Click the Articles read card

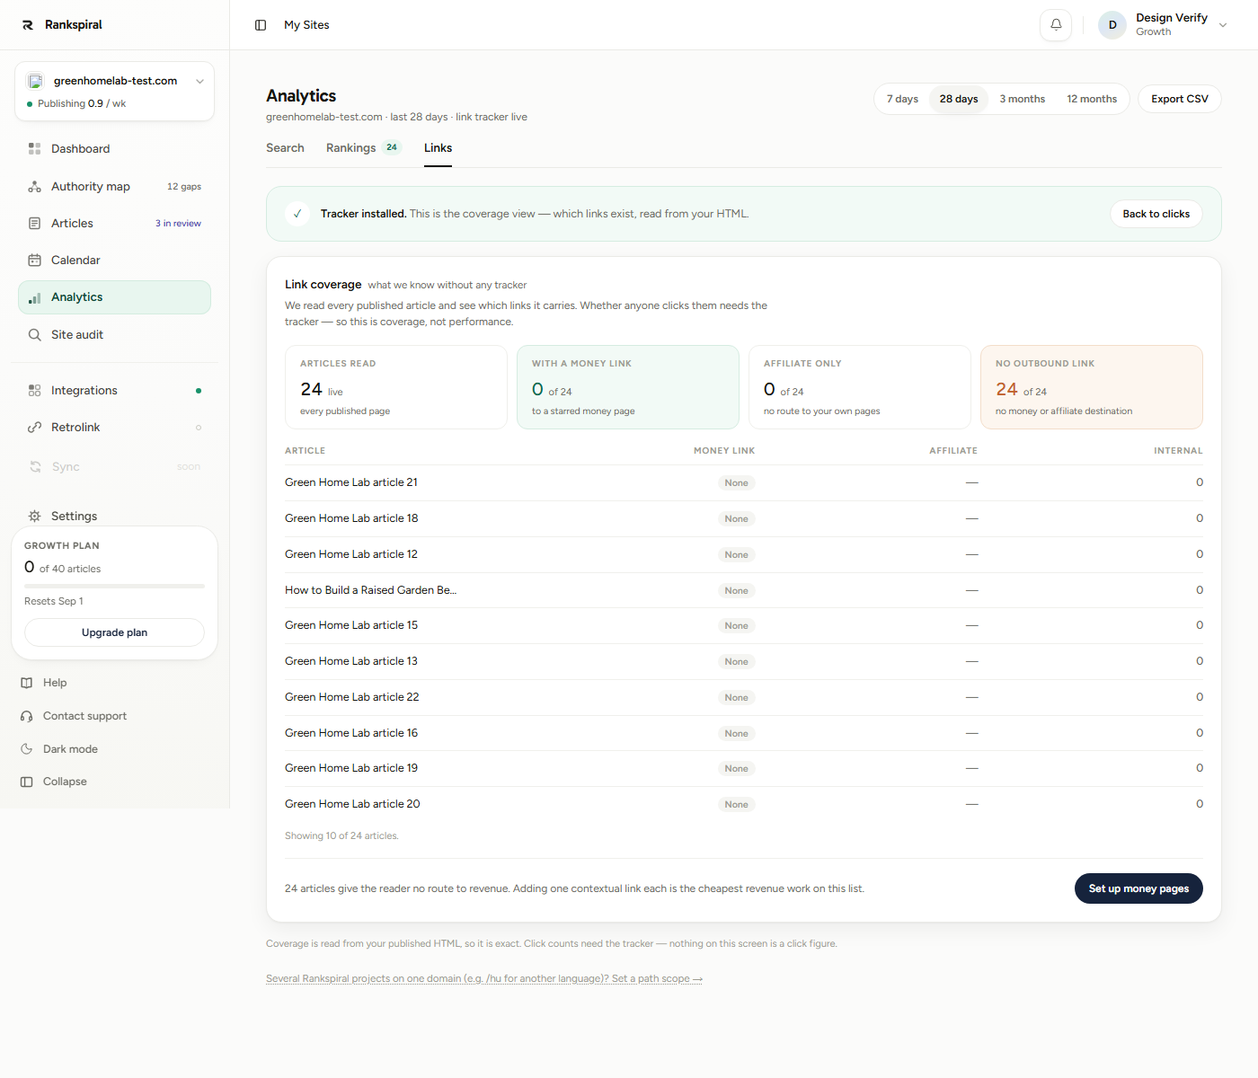(396, 387)
